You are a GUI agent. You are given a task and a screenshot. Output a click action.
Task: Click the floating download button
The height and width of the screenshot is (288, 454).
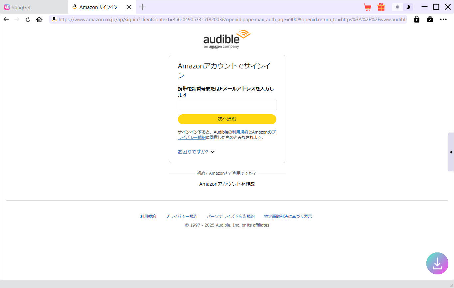437,263
